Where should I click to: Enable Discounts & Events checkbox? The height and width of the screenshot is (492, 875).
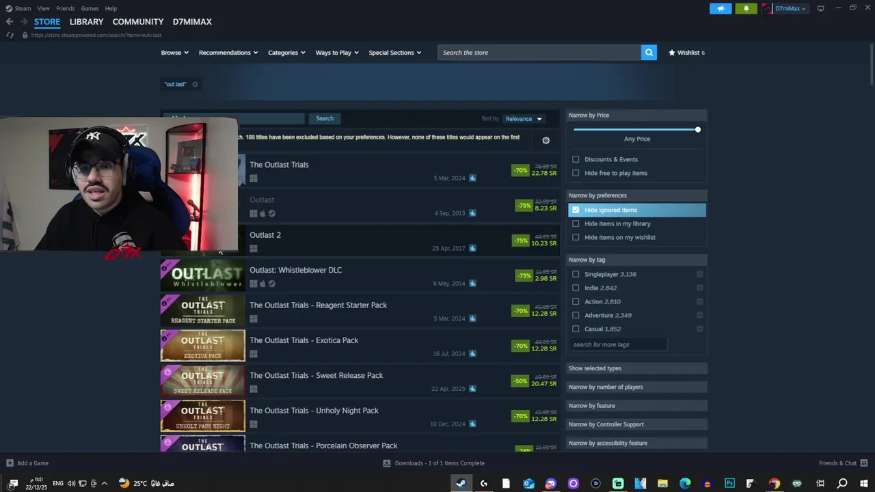576,159
